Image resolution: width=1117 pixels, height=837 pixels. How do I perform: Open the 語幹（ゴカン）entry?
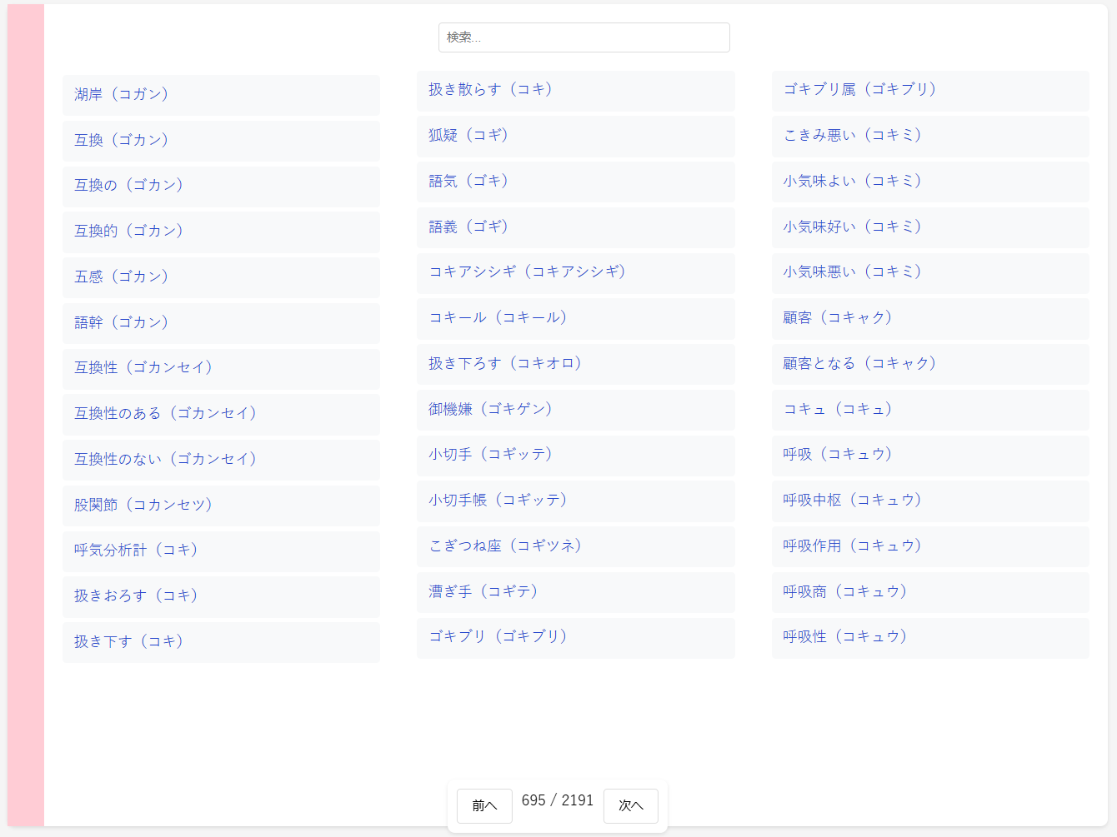pyautogui.click(x=221, y=323)
